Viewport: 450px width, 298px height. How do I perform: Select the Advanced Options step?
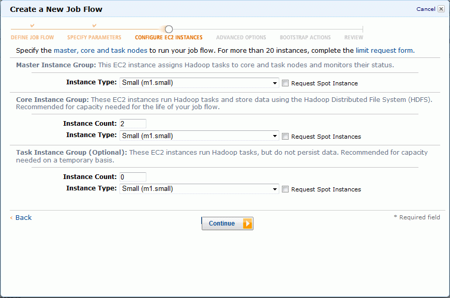click(x=241, y=37)
